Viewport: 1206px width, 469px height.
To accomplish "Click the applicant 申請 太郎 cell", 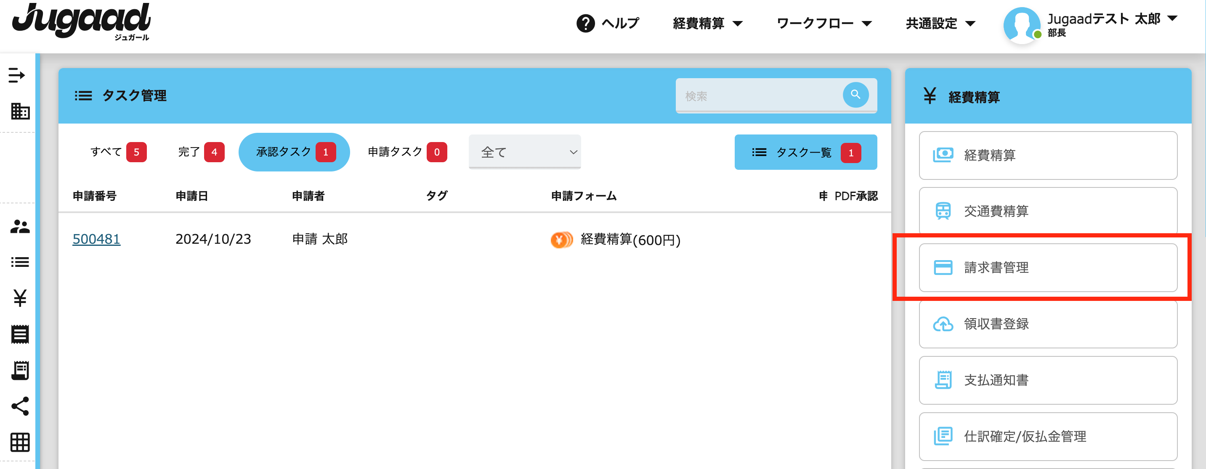I will pyautogui.click(x=320, y=239).
